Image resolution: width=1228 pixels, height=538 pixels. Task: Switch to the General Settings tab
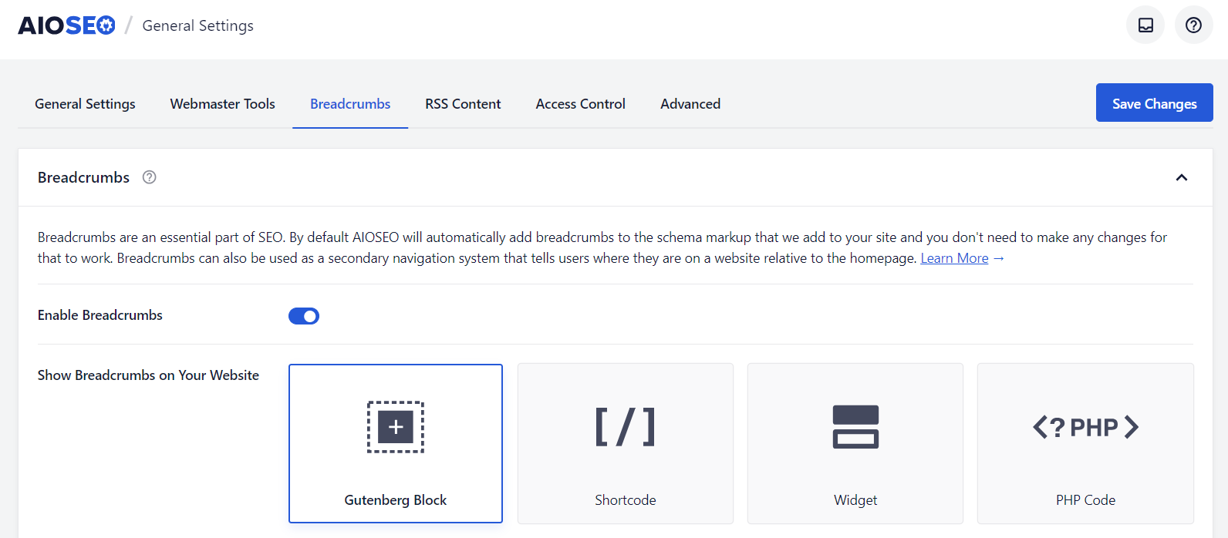tap(85, 104)
